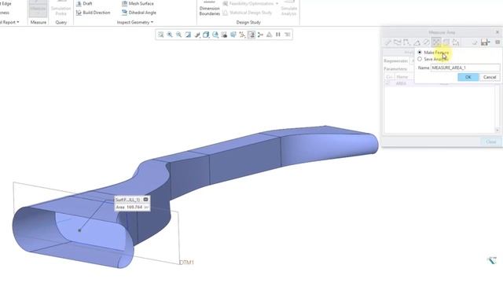Click Simulate Analysis button
The height and width of the screenshot is (283, 503).
tap(288, 9)
